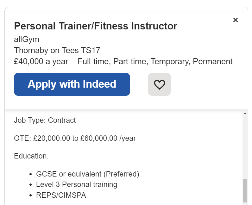Image resolution: width=252 pixels, height=205 pixels.
Task: Click the Job Type: Contract line
Action: point(45,120)
